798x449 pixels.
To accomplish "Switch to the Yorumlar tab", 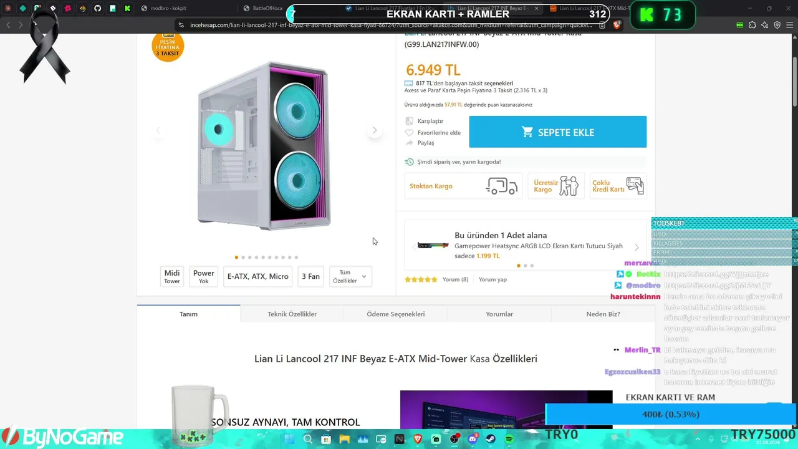I will [x=499, y=314].
